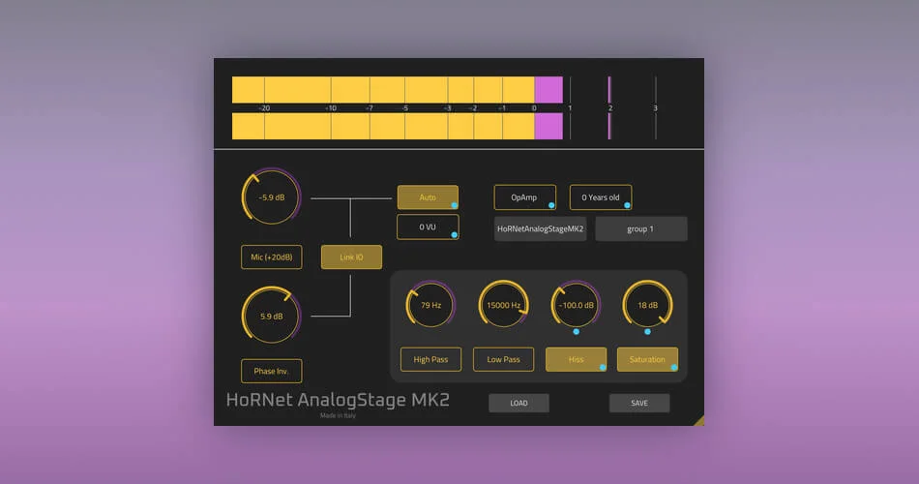Open the OpAmp circuit type dropdown
The width and height of the screenshot is (919, 484).
tap(524, 197)
